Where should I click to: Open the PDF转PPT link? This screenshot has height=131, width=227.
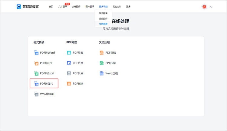click(x=46, y=63)
